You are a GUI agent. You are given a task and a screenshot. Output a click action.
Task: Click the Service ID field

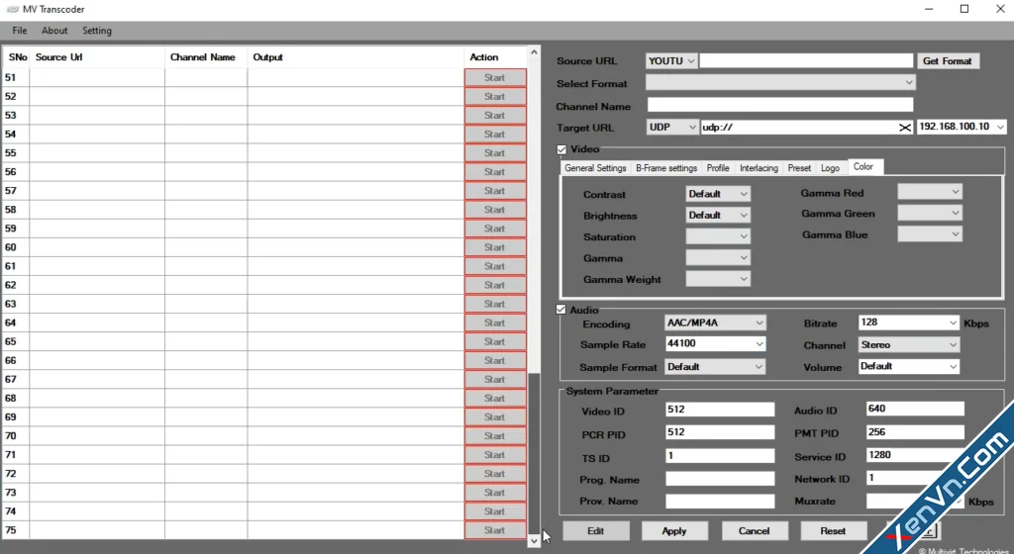point(915,454)
